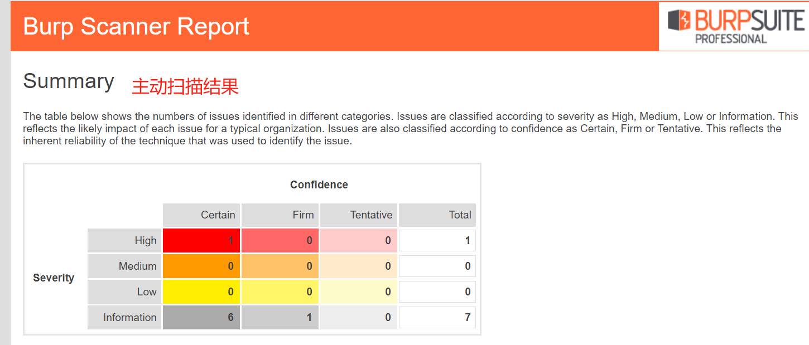Viewport: 809px width, 345px height.
Task: Click the Burp Scanner Report title
Action: (x=136, y=26)
